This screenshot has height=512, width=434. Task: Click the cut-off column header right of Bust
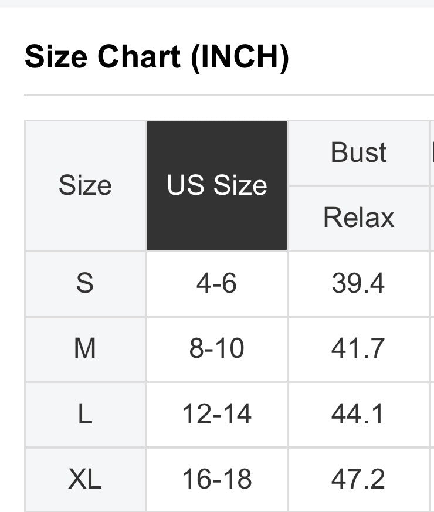coord(432,152)
